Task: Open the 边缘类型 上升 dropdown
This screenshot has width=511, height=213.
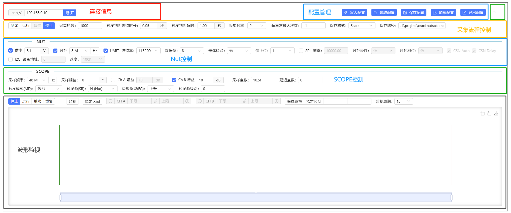Action: coord(161,89)
